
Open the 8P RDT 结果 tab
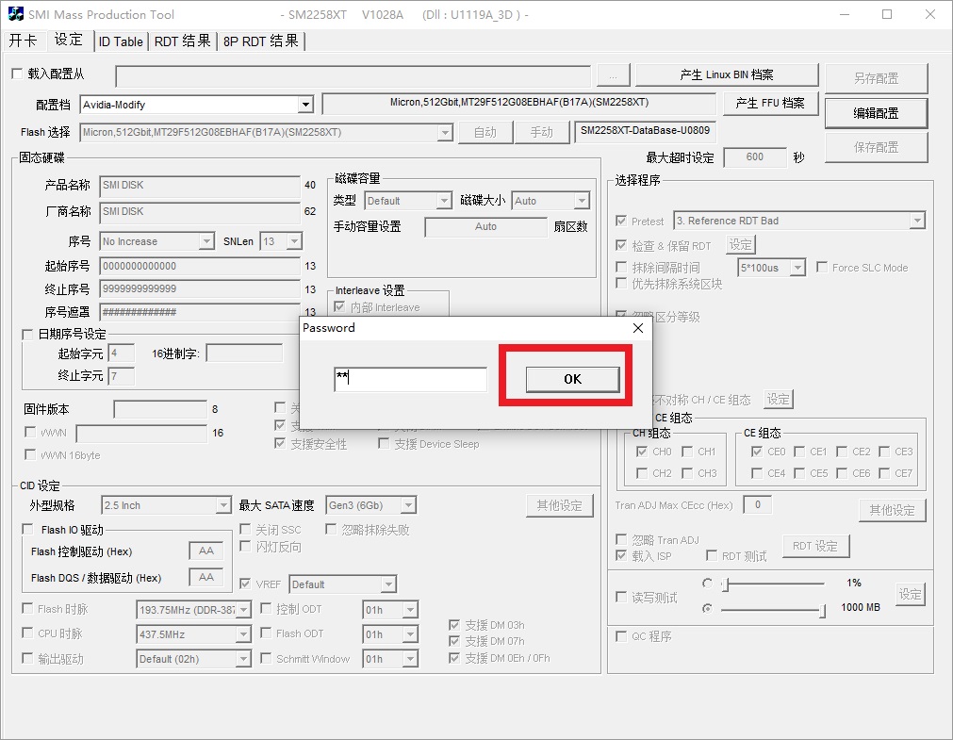click(261, 41)
